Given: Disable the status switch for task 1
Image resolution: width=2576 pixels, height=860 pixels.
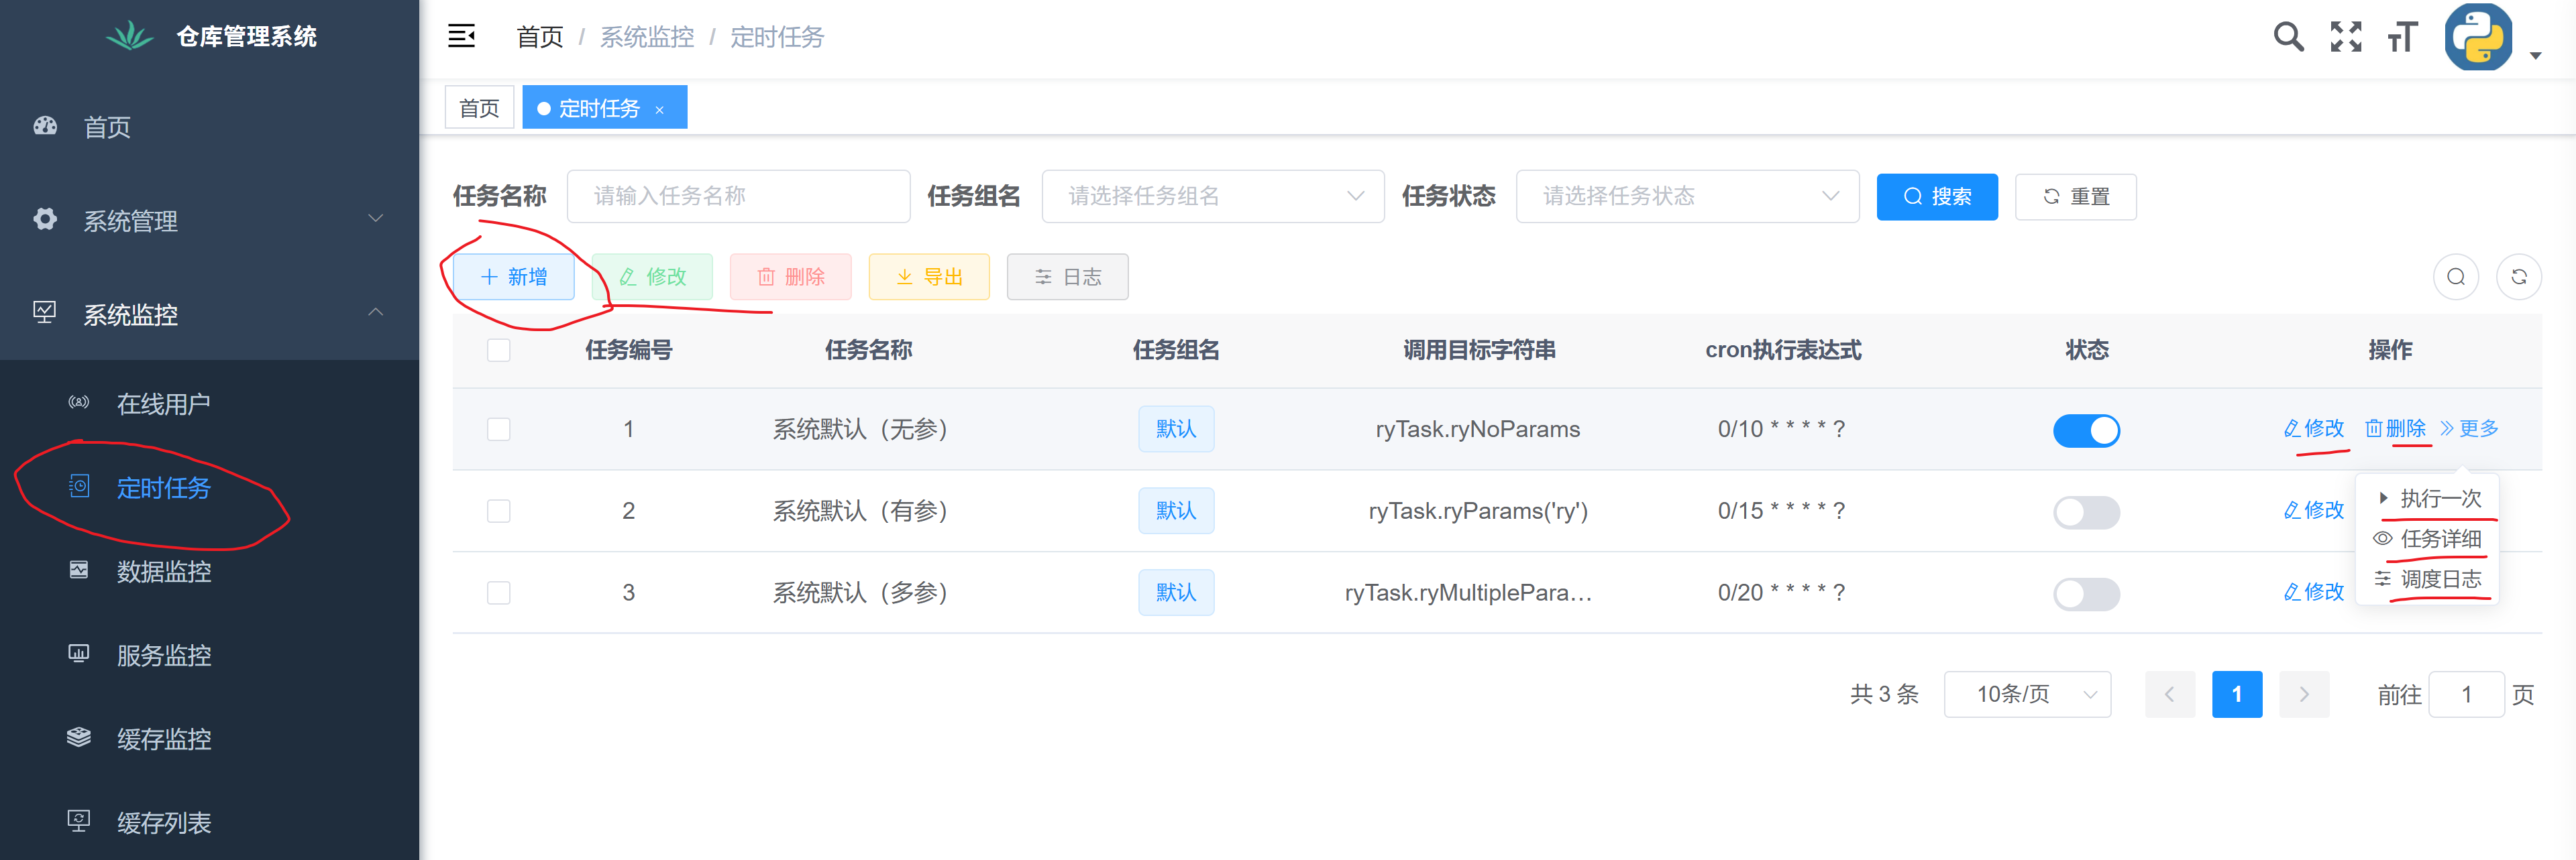Looking at the screenshot, I should [x=2086, y=430].
